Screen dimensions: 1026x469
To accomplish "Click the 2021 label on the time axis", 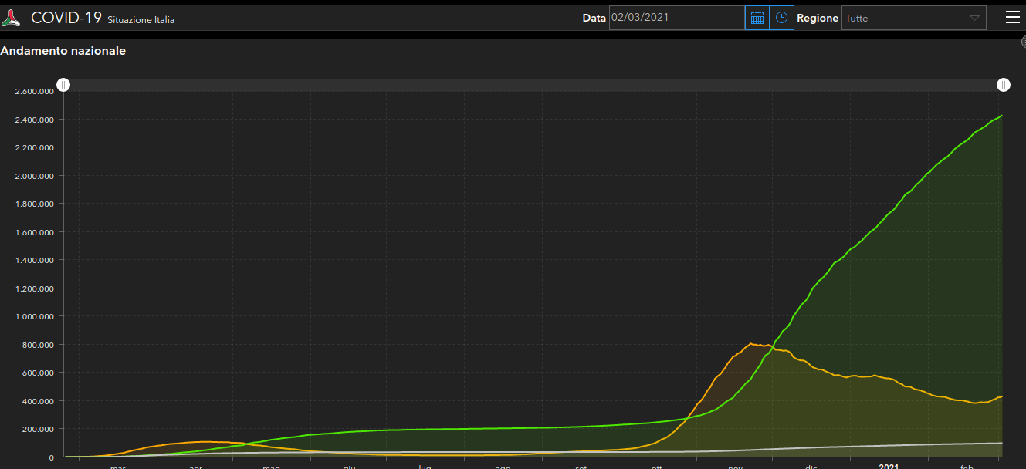I will pyautogui.click(x=889, y=466).
